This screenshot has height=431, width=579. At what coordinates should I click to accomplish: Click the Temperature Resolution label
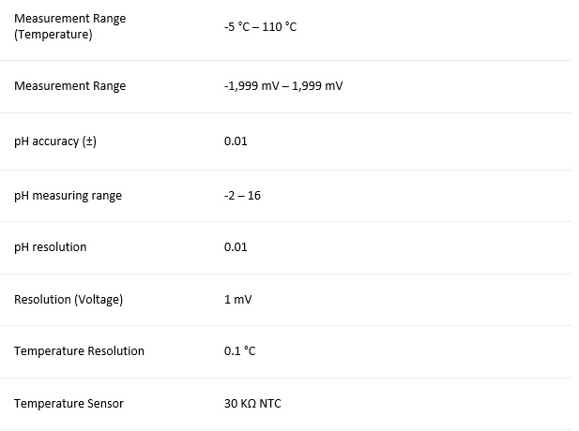[79, 351]
